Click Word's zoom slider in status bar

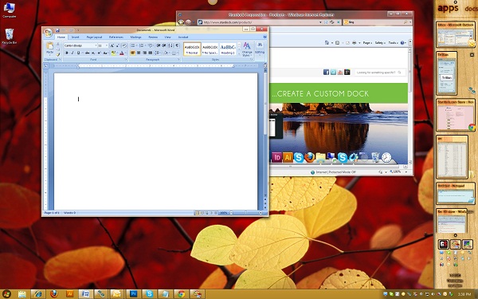245,213
